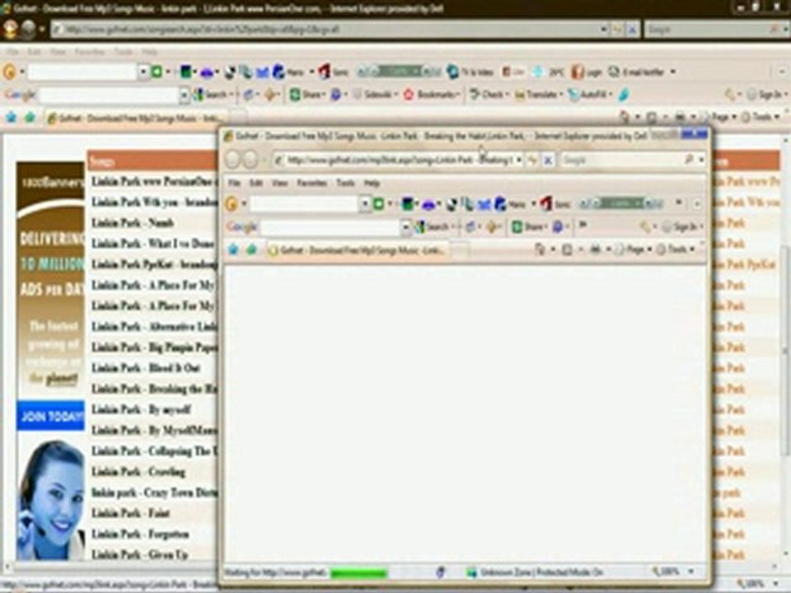
Task: Open Linkin Park - Crawling link
Action: coord(138,472)
